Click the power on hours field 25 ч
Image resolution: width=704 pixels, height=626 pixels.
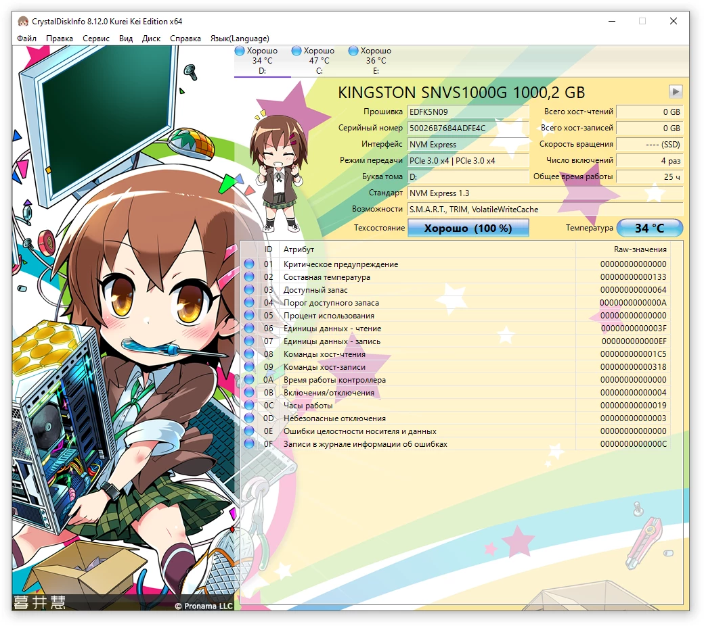[x=650, y=176]
